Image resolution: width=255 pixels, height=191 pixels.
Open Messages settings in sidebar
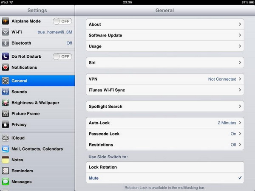tap(37, 182)
